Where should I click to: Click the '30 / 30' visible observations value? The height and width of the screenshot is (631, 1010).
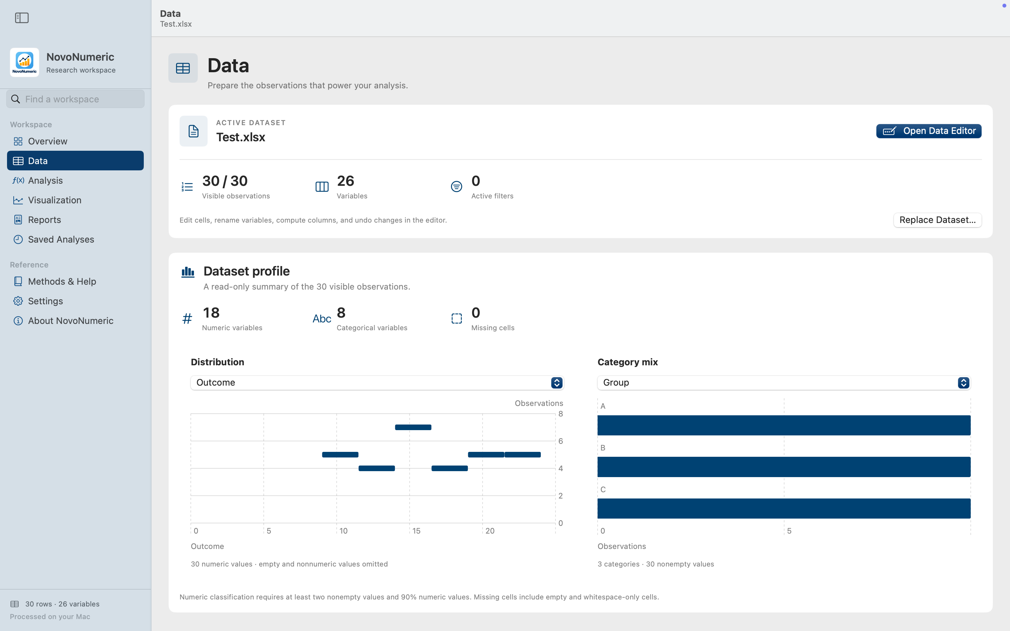click(x=225, y=181)
